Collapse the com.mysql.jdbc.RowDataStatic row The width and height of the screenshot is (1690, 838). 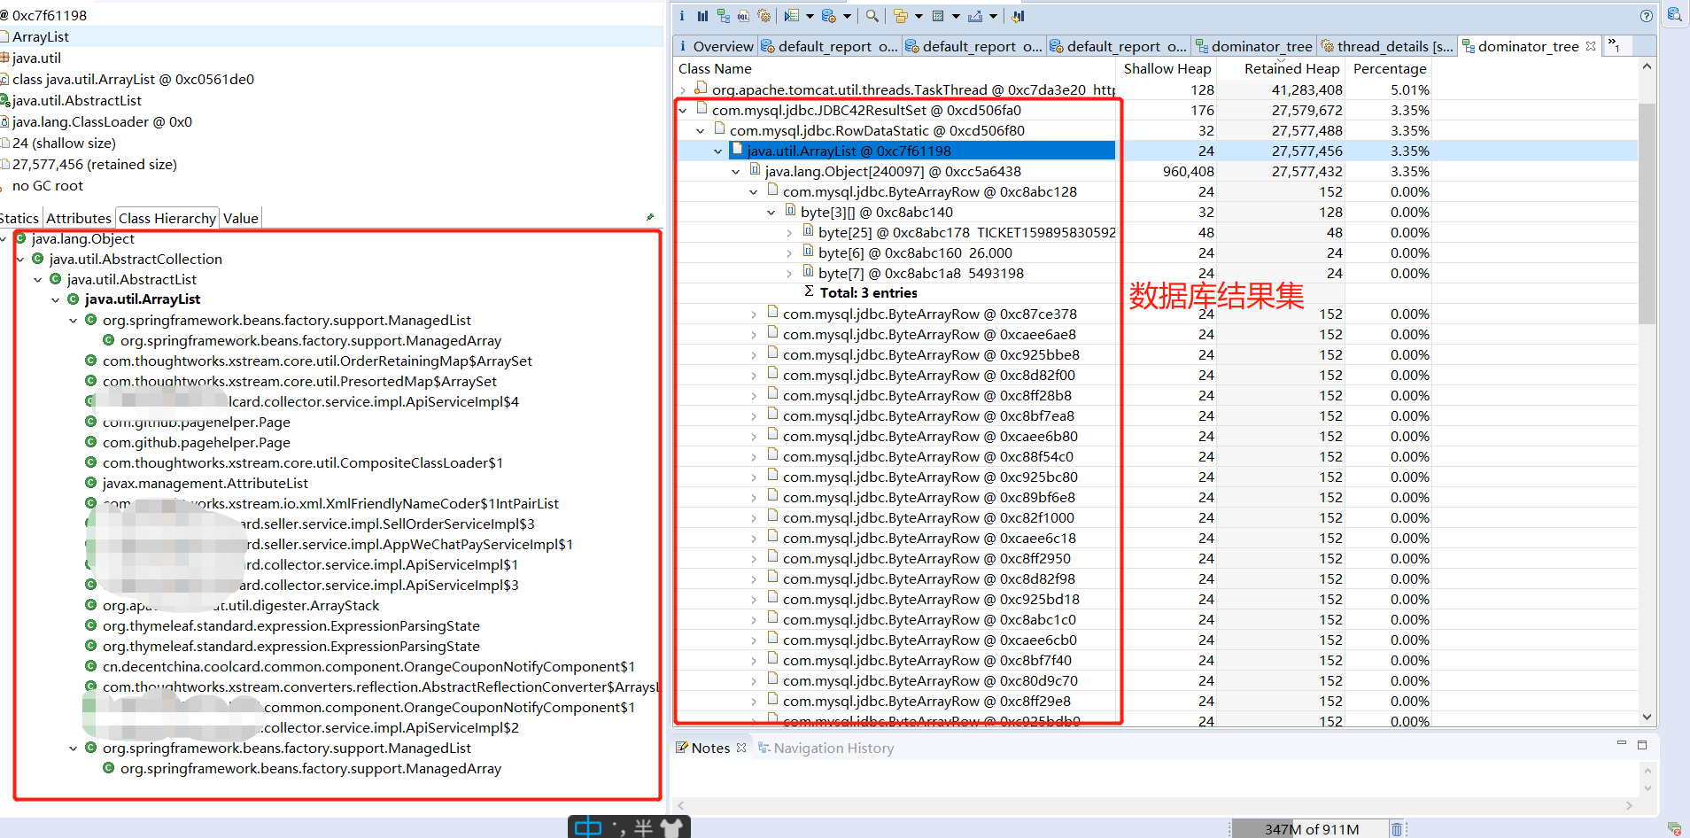[701, 131]
